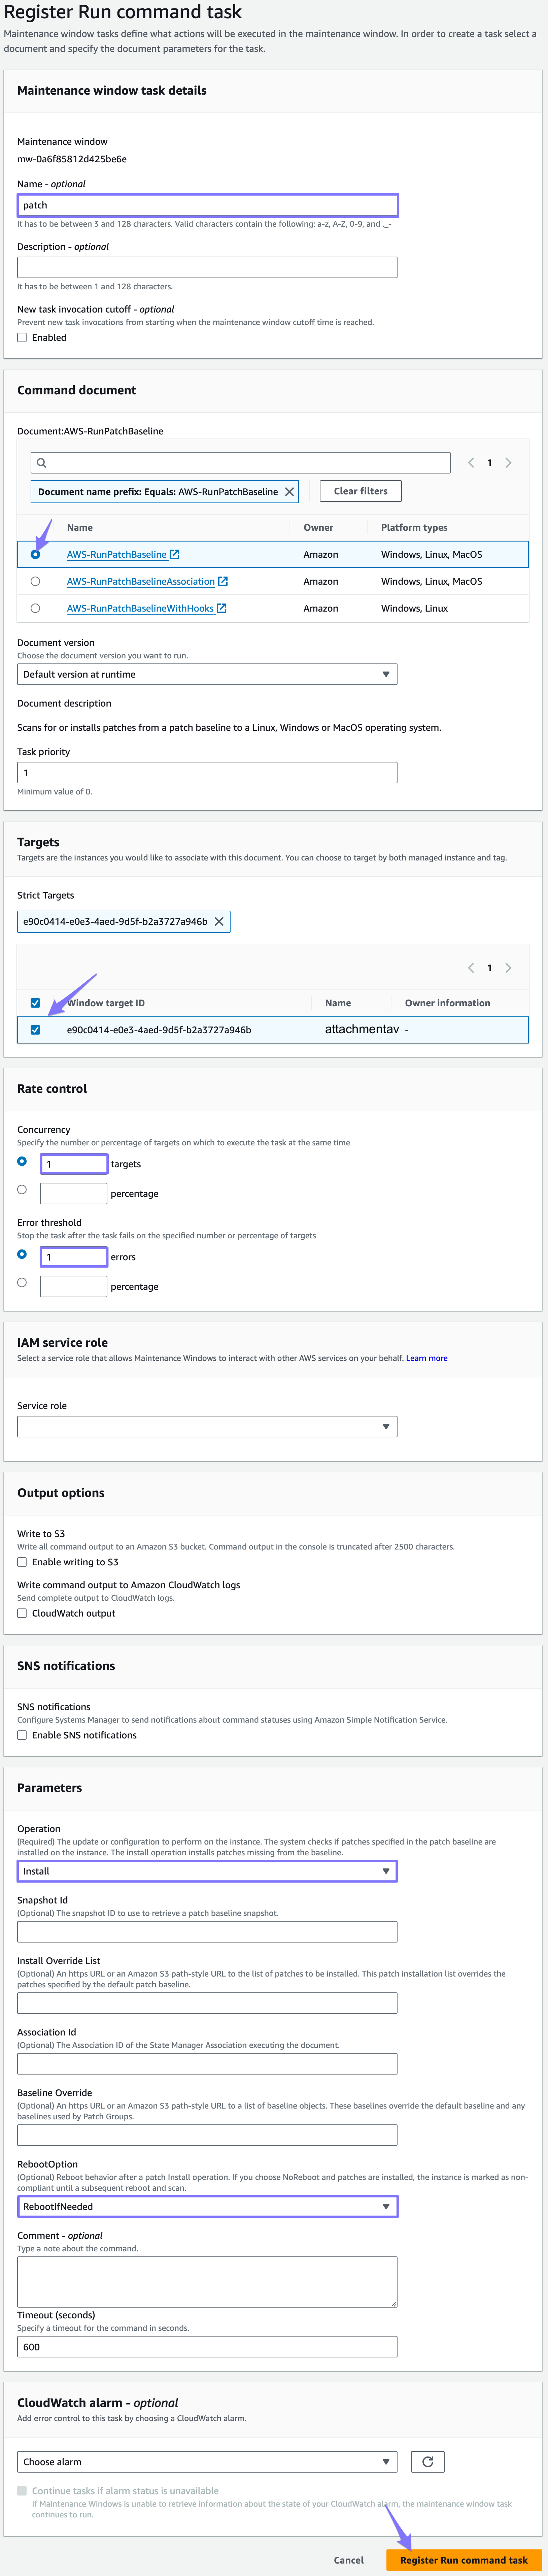Open external link icon beside AWS-RunPatchBaselineWithHooks
This screenshot has height=2576, width=548.
(x=222, y=608)
